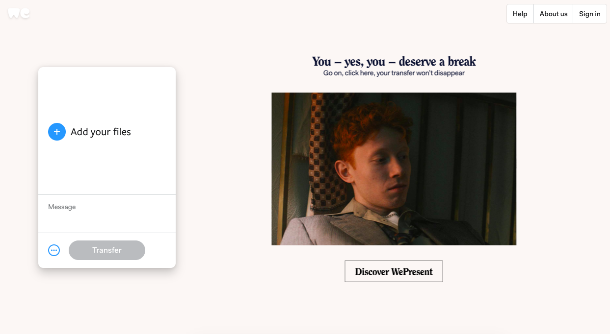Image resolution: width=610 pixels, height=334 pixels.
Task: Click the word WePresent in the button
Action: pyautogui.click(x=412, y=272)
